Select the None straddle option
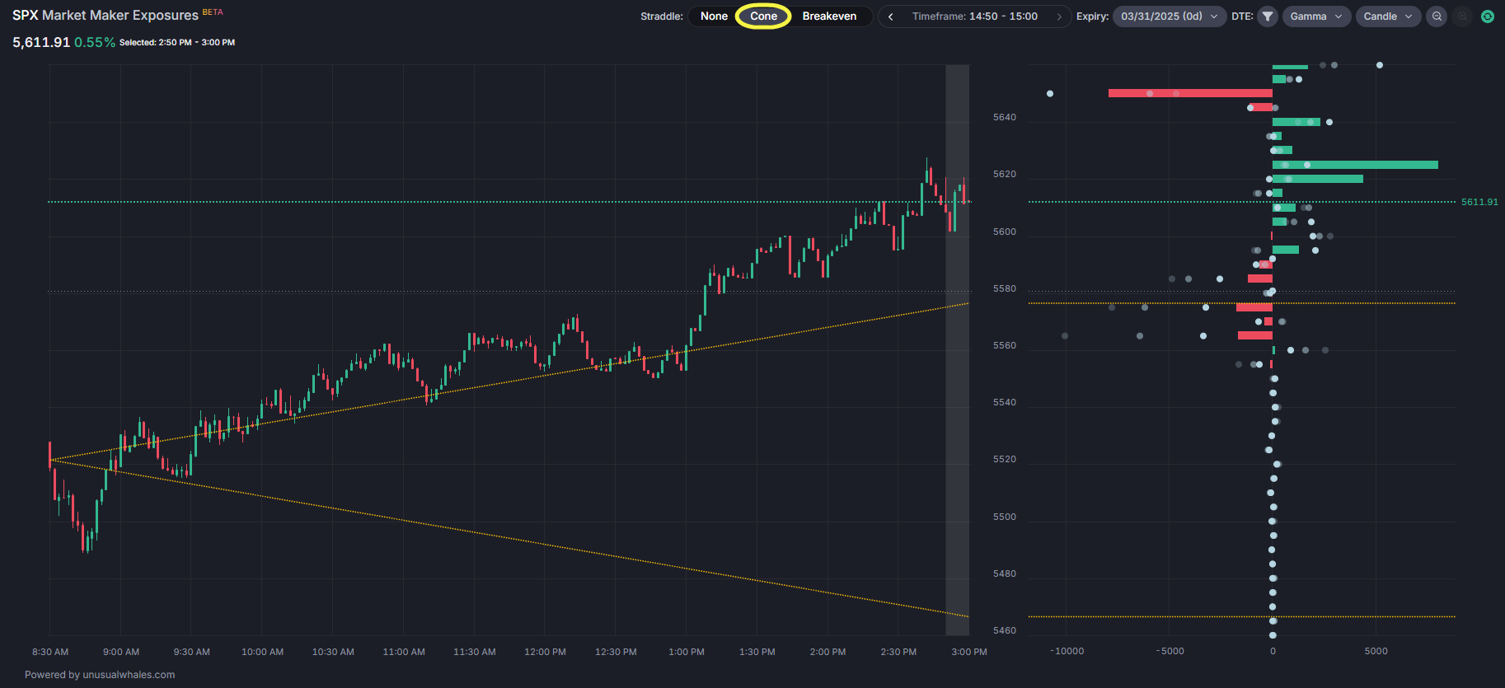This screenshot has width=1505, height=688. [x=714, y=16]
